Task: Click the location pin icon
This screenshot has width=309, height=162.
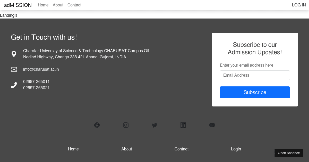Action: click(14, 54)
